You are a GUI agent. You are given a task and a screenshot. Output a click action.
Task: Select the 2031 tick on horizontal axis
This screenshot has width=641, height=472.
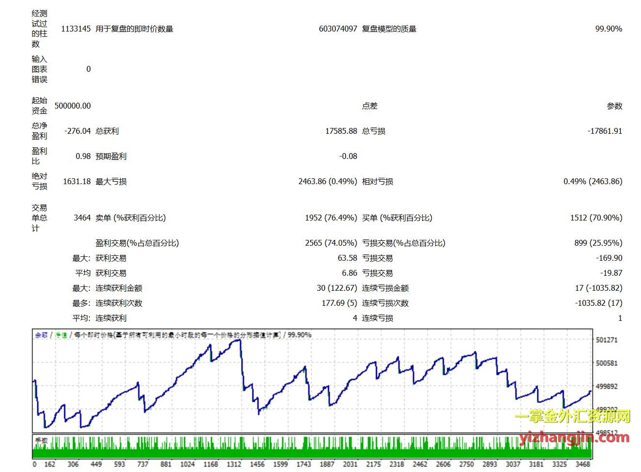[x=350, y=464]
